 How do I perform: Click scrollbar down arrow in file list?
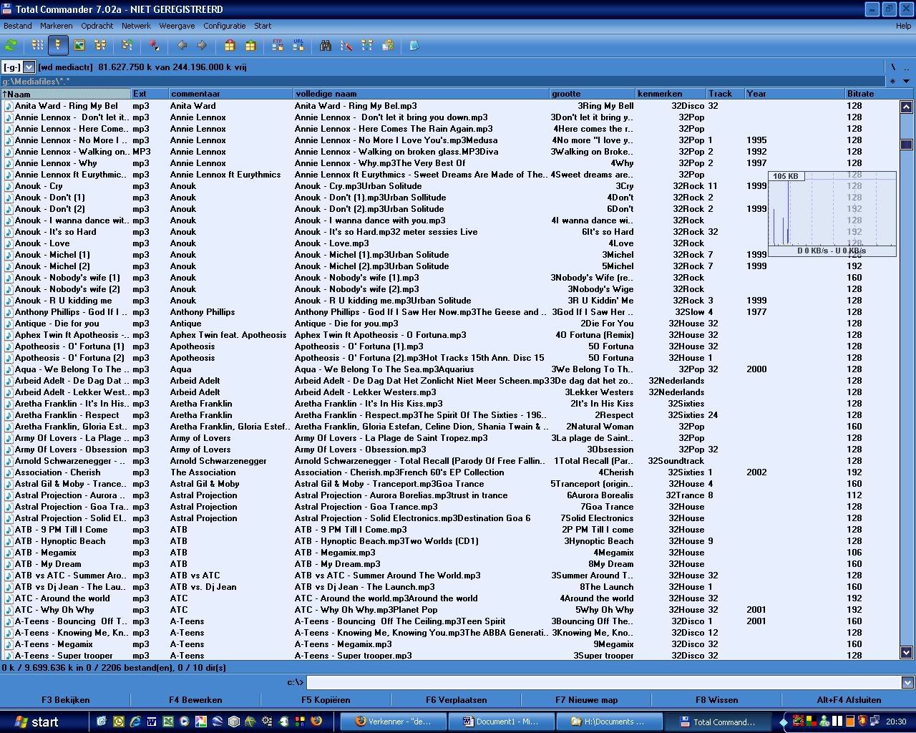907,653
